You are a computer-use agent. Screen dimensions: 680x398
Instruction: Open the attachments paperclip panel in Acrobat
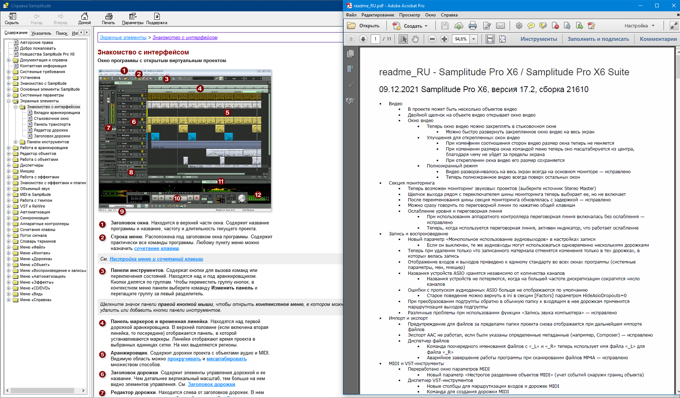coord(350,85)
